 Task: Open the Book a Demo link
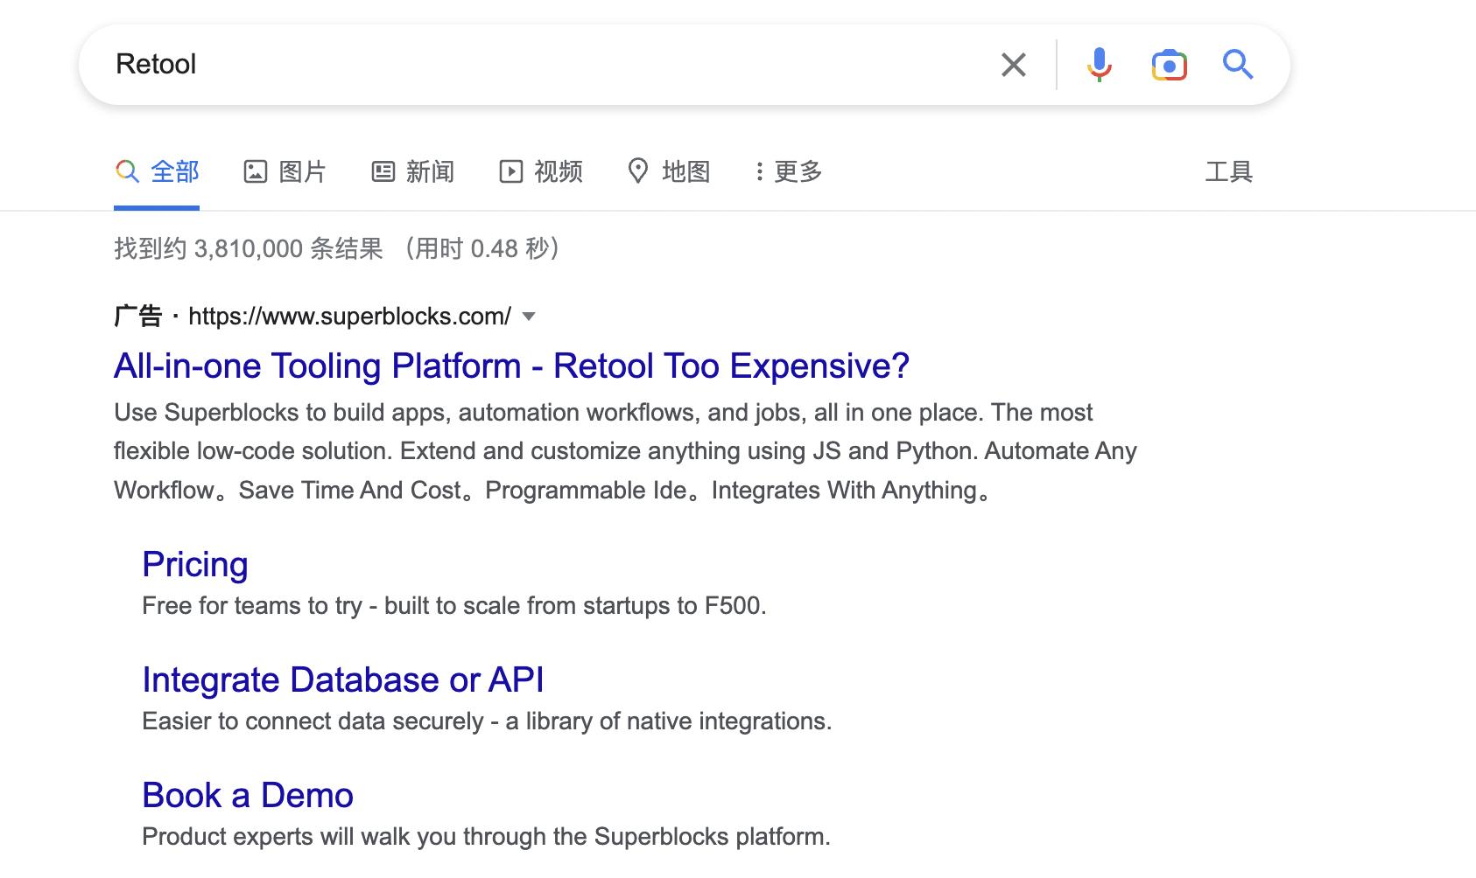coord(248,796)
